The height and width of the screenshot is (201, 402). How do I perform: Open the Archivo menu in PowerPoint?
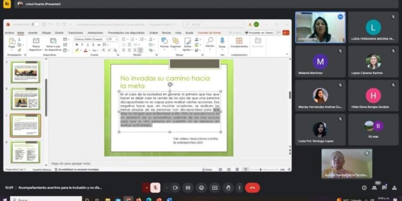tap(10, 33)
